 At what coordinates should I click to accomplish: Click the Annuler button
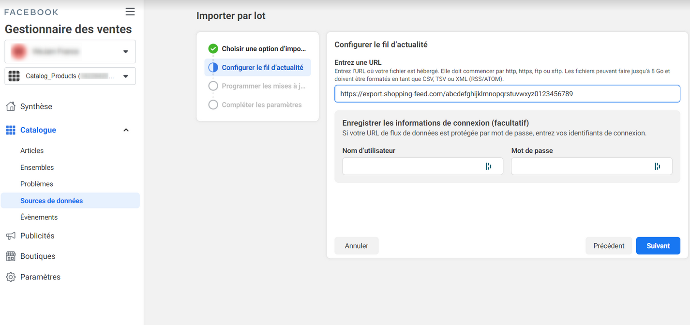pyautogui.click(x=357, y=246)
